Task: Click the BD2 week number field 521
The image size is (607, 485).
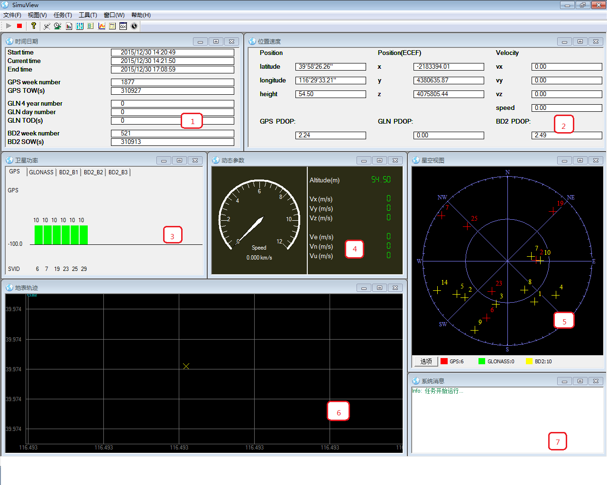Action: point(173,134)
